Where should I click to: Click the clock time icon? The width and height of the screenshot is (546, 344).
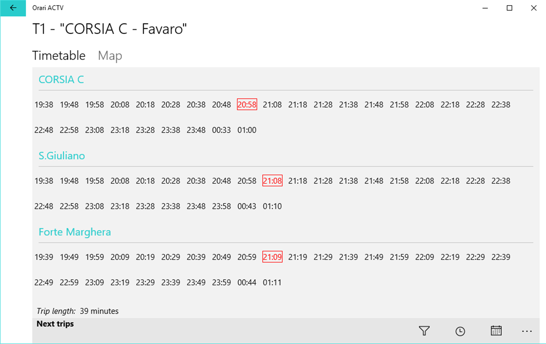pyautogui.click(x=460, y=331)
